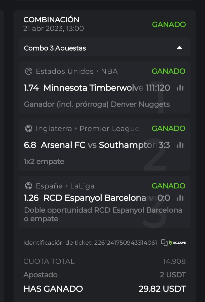Collapse the Combo 3 Apuestas arrow
Viewport: 205px width, 302px height.
coord(179,48)
